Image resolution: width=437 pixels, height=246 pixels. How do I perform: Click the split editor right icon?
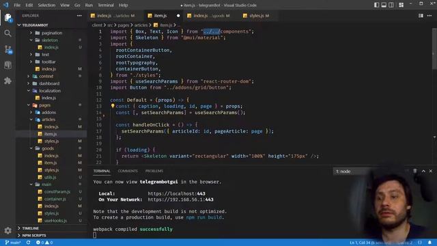(421, 16)
